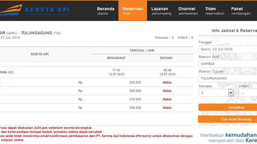Click the Stasiun Asal GAMBIR field
257x144 pixels.
tap(228, 64)
